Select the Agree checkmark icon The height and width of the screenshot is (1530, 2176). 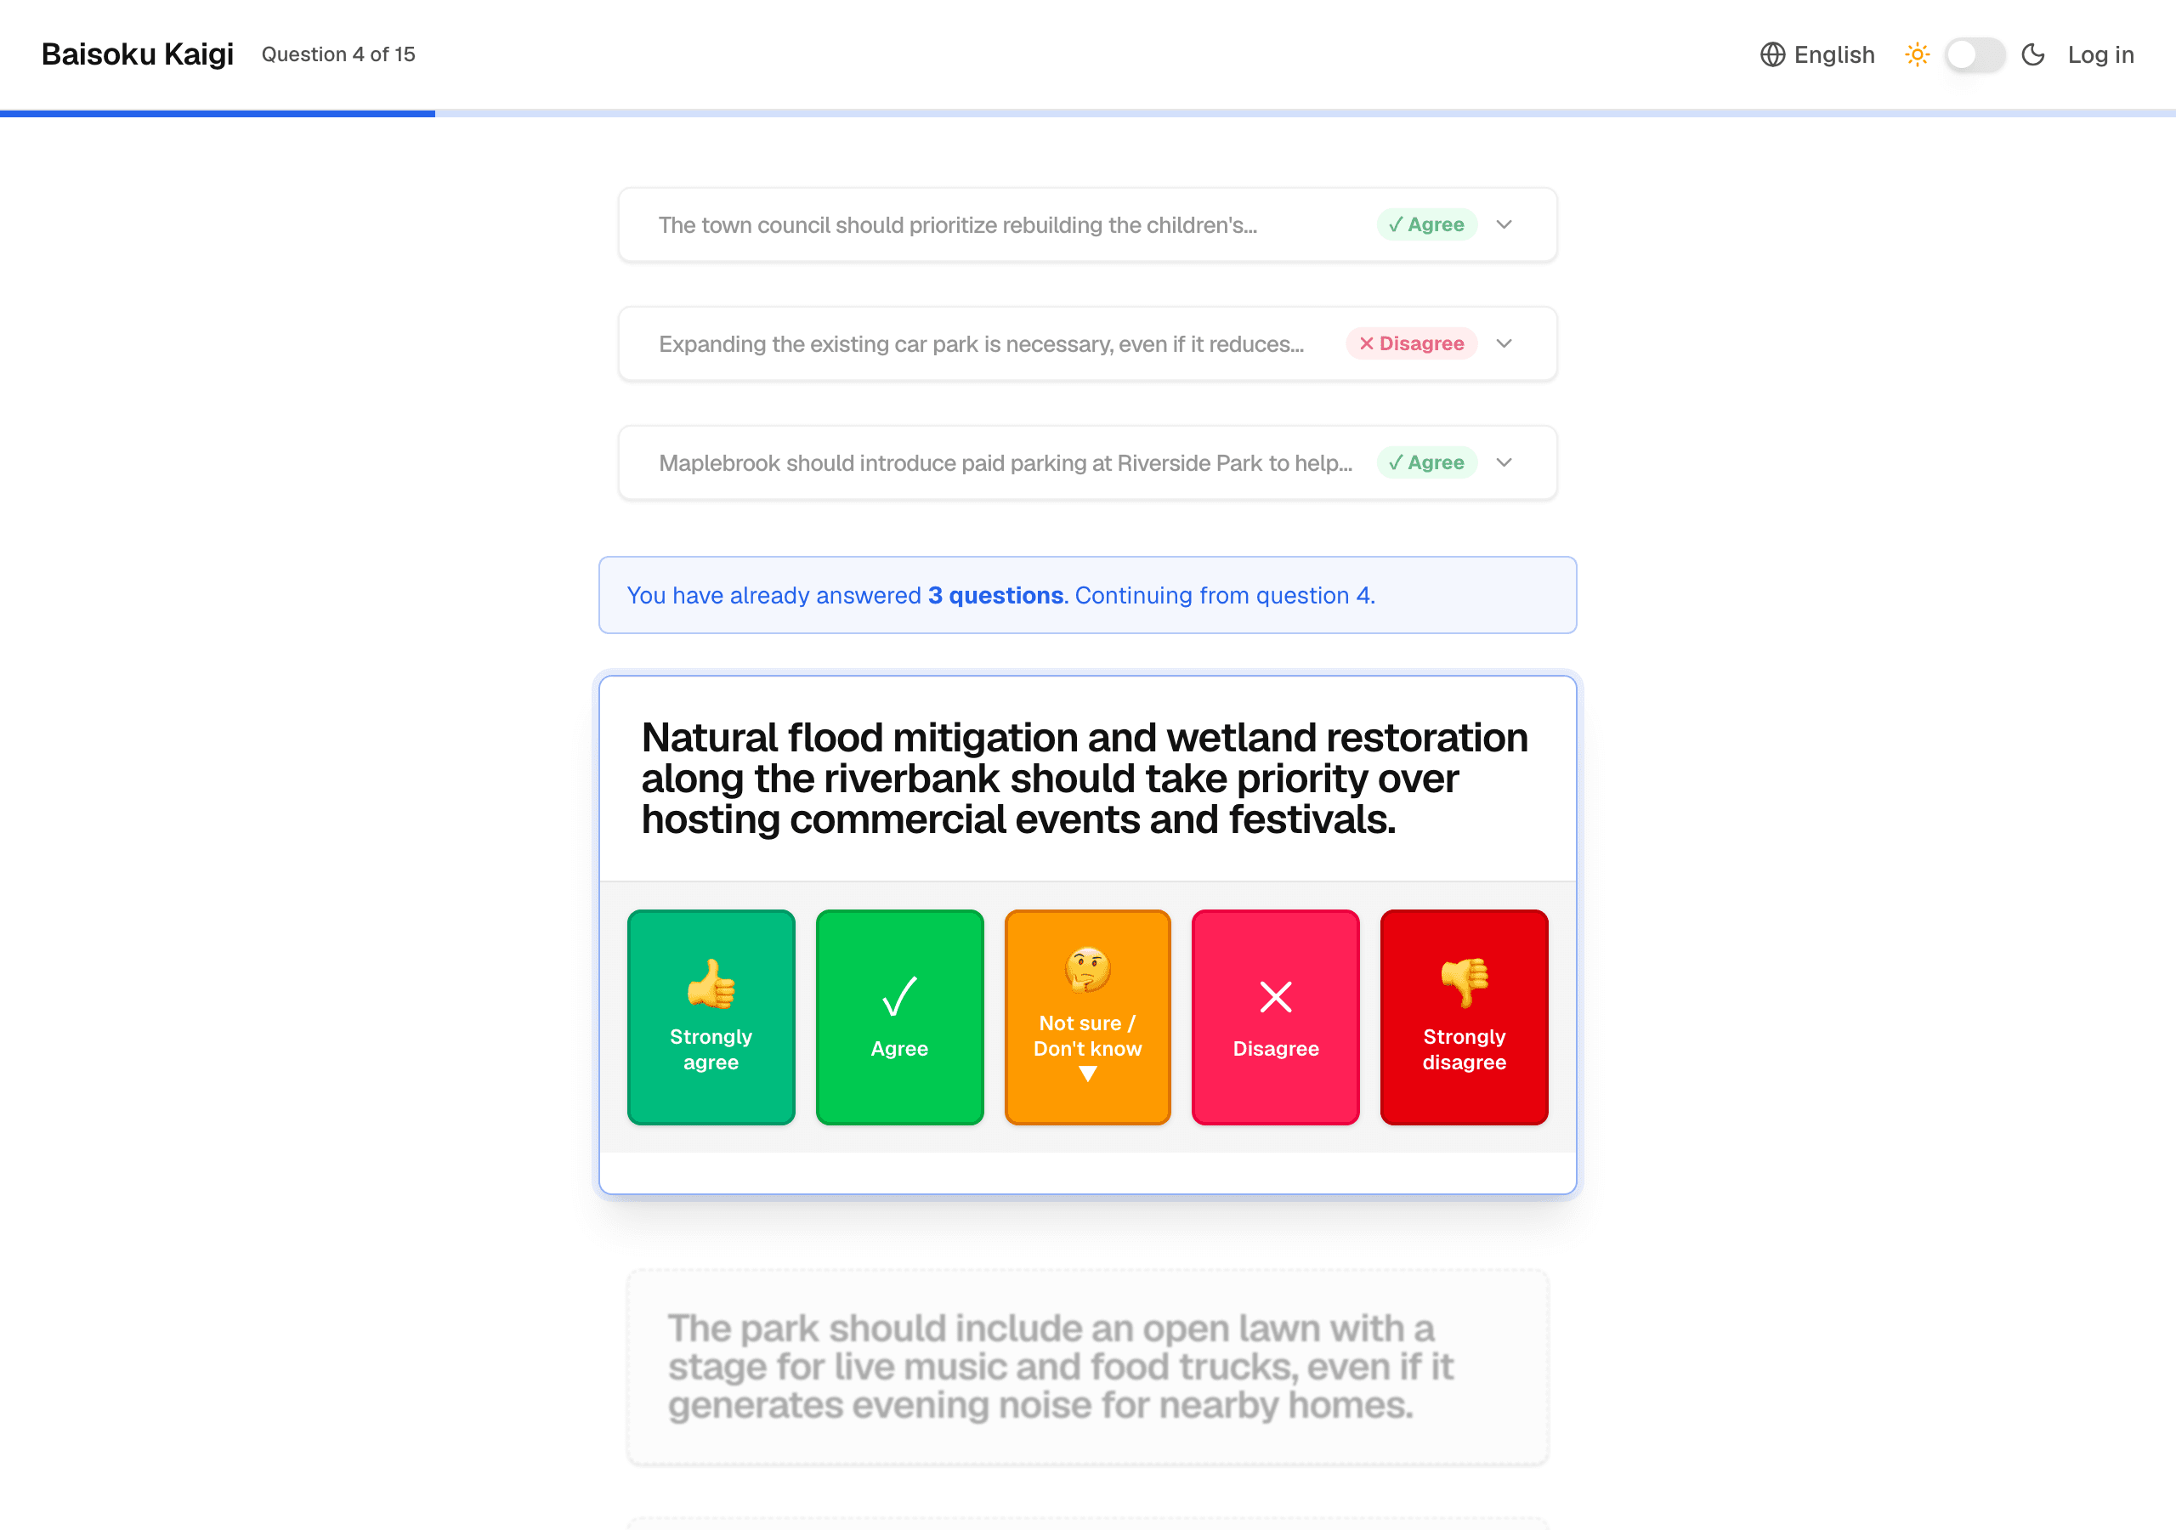click(899, 996)
